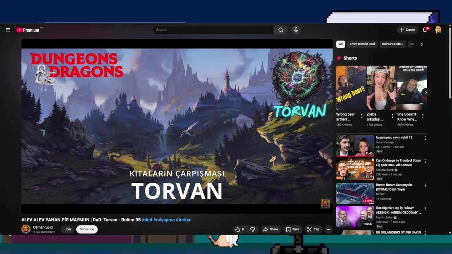Show next shorts with arrow
The width and height of the screenshot is (452, 254).
coord(426,92)
